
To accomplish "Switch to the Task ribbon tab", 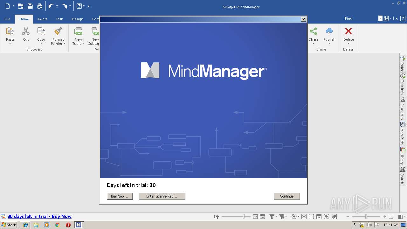I will pyautogui.click(x=59, y=19).
